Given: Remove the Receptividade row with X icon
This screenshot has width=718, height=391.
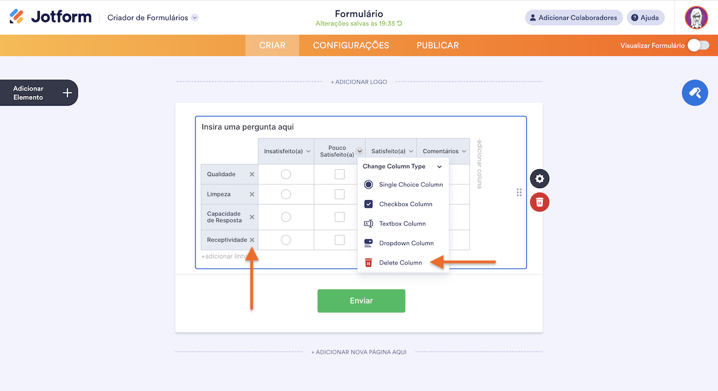Looking at the screenshot, I should tap(252, 240).
